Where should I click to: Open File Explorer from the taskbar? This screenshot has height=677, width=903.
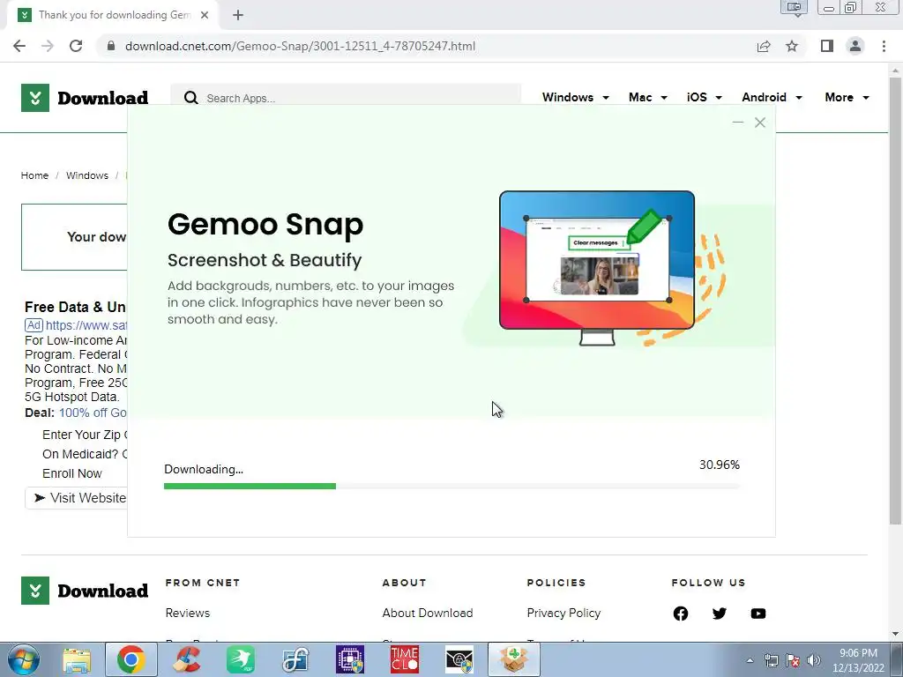pos(77,659)
